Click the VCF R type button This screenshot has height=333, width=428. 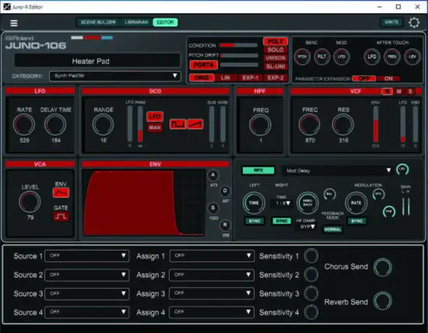point(387,91)
